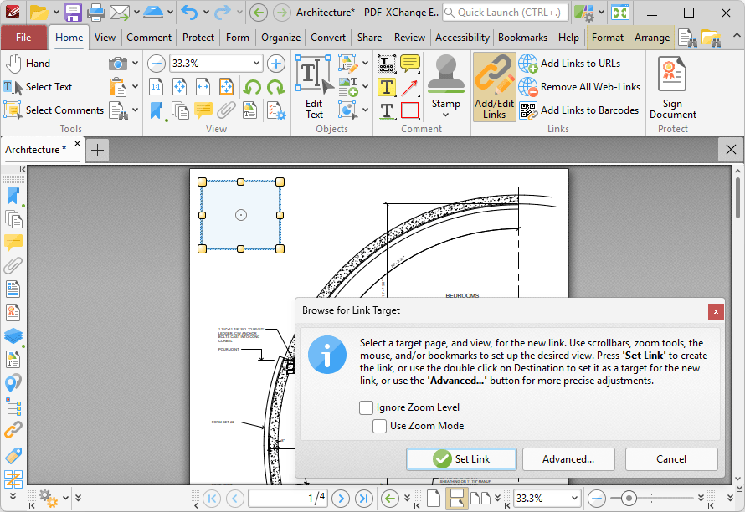Click the Actual Size 1:1 icon
Screen dimensions: 745x512
coord(157,87)
